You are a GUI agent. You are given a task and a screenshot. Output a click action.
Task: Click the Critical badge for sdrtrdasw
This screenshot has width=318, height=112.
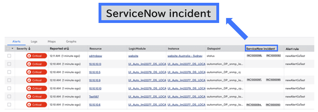coord(37,56)
